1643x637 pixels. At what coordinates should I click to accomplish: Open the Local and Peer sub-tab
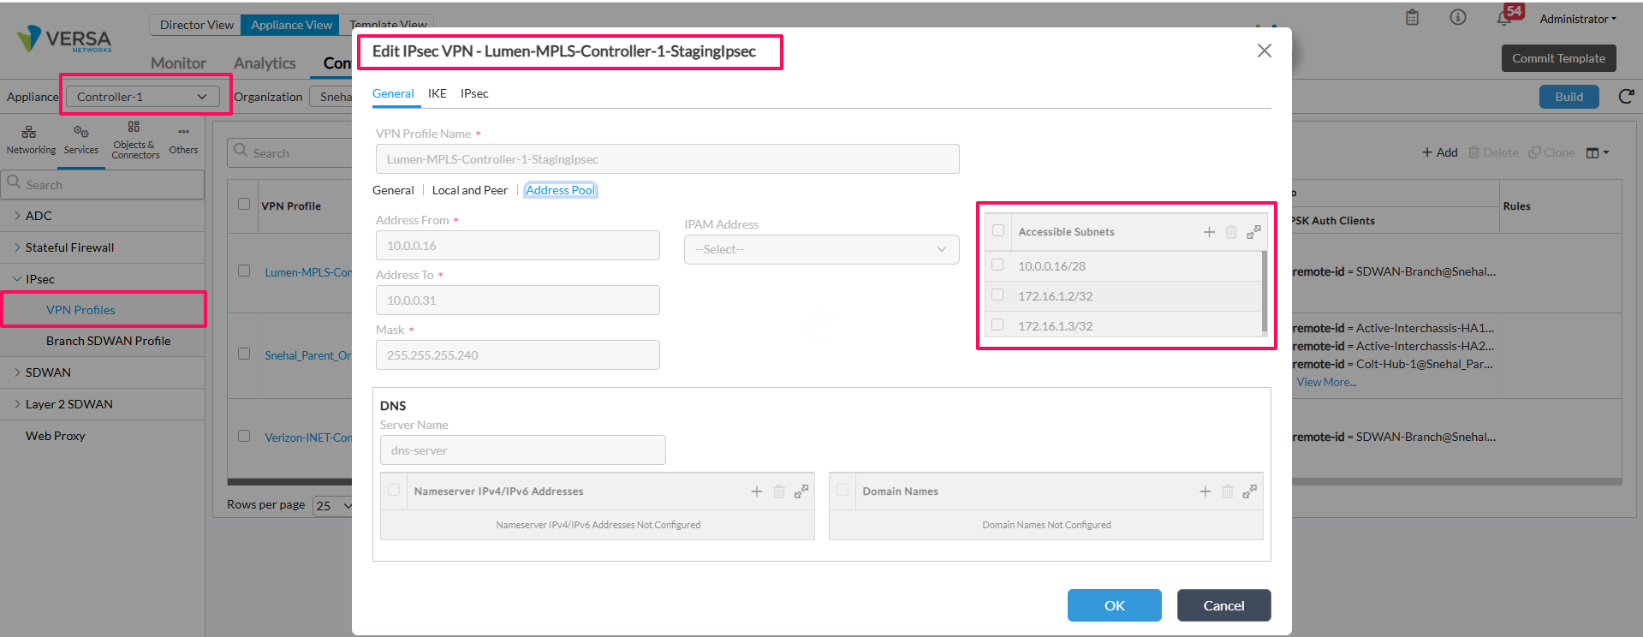click(470, 190)
